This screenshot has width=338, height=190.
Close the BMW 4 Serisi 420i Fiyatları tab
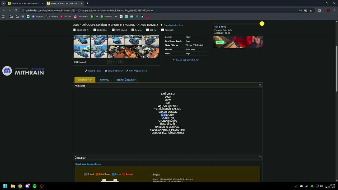point(42,3)
